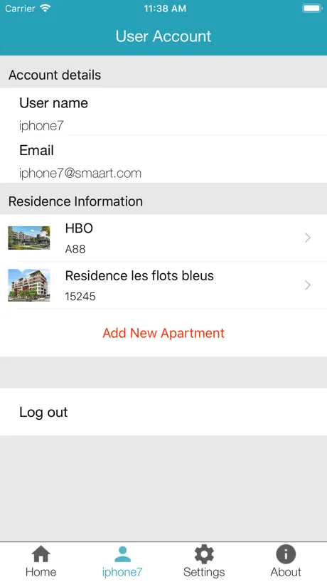Tap the User Account title header
Screen dimensions: 327x582
coord(163,36)
